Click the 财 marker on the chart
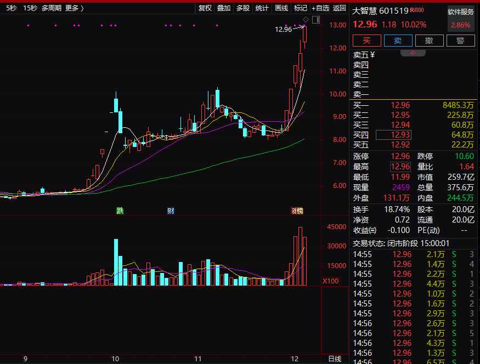 (171, 211)
